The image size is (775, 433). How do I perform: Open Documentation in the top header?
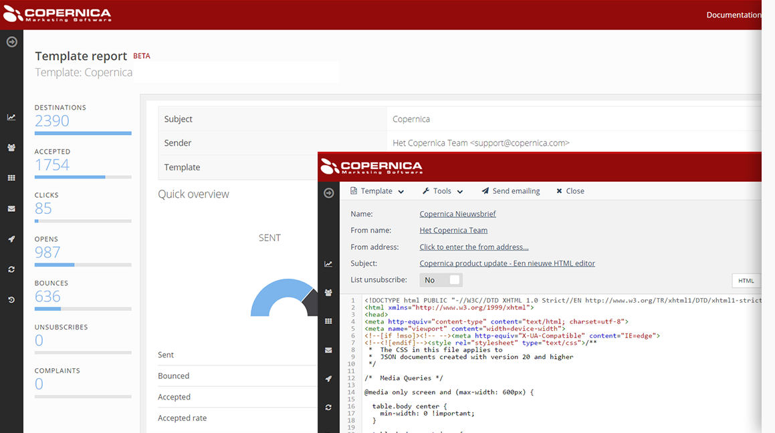734,15
